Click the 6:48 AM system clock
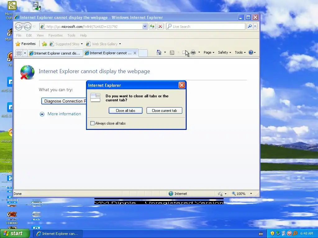 pos(307,233)
